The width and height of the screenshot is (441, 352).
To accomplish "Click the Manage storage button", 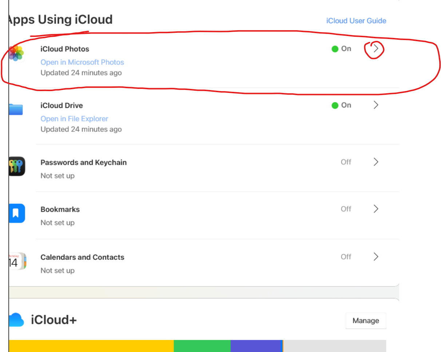I will click(x=366, y=321).
